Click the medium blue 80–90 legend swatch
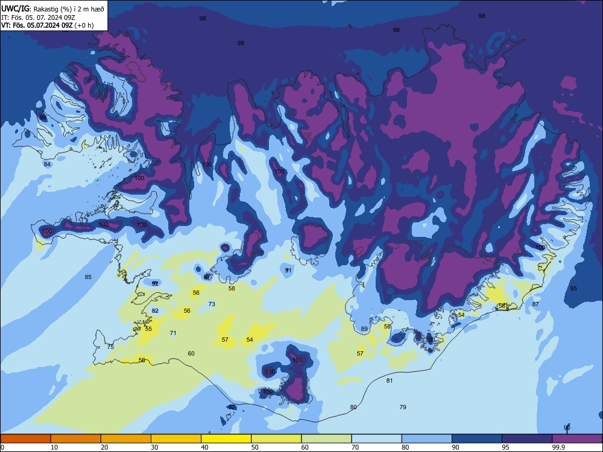Image resolution: width=603 pixels, height=452 pixels. (x=427, y=439)
